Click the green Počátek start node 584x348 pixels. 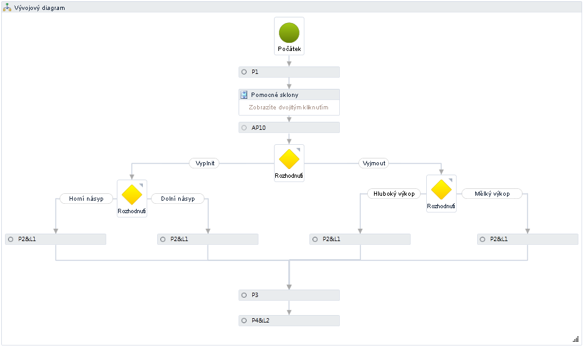289,32
